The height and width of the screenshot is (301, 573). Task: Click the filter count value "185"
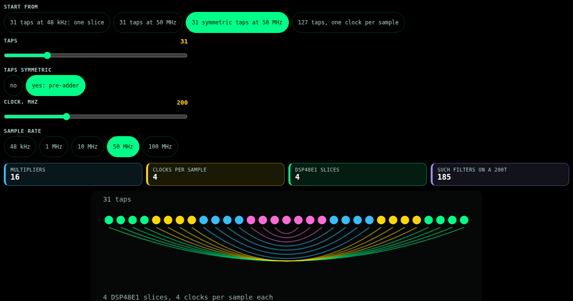pyautogui.click(x=444, y=177)
